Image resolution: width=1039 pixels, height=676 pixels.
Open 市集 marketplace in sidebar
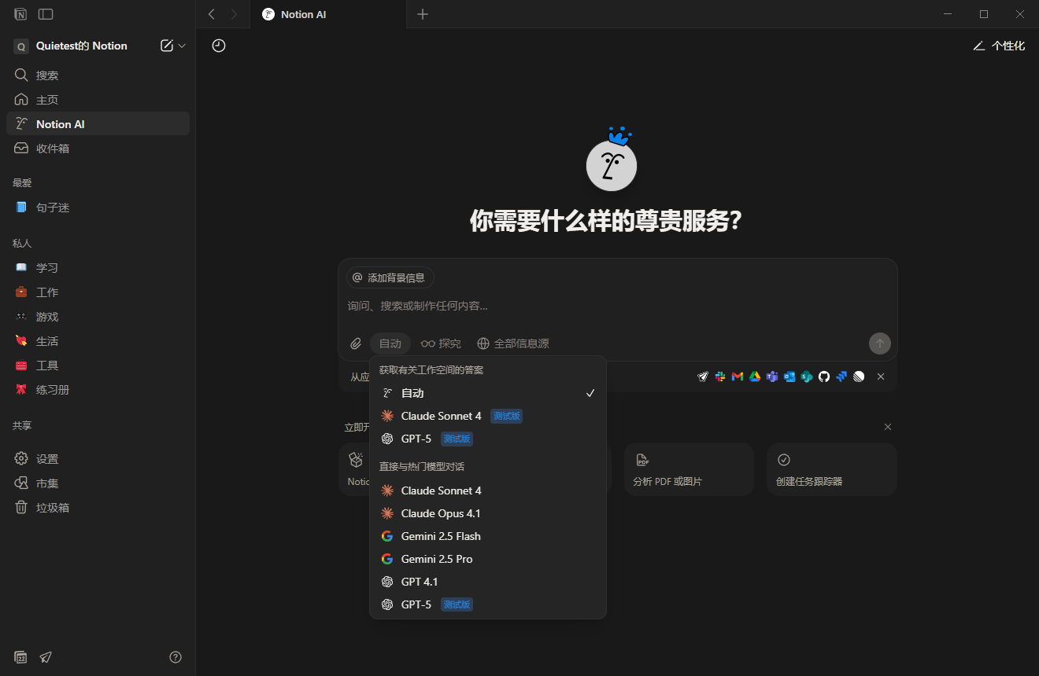click(x=46, y=483)
